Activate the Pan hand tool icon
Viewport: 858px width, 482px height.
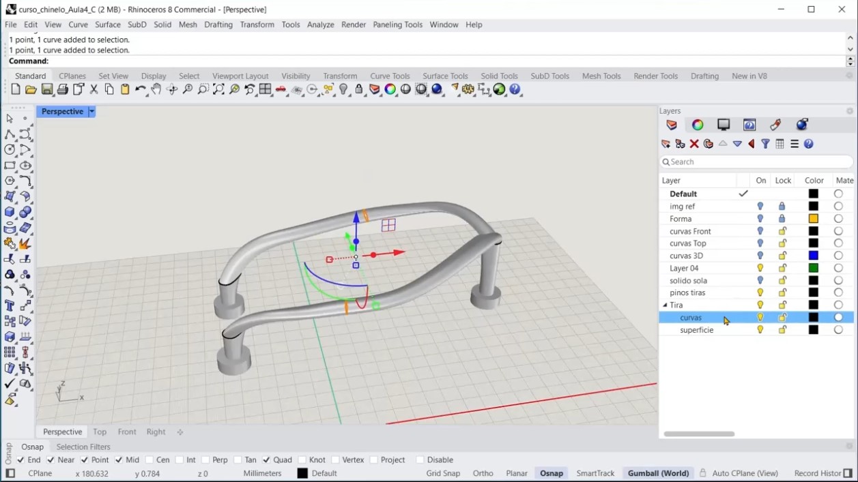pos(156,90)
